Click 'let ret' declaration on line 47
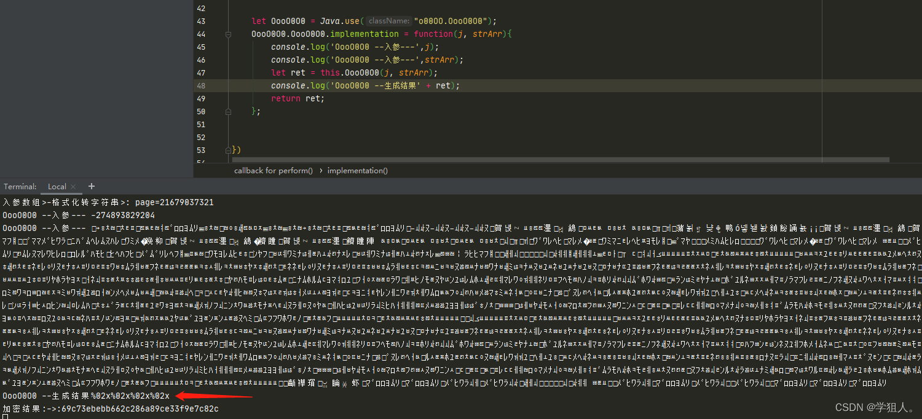 [288, 72]
